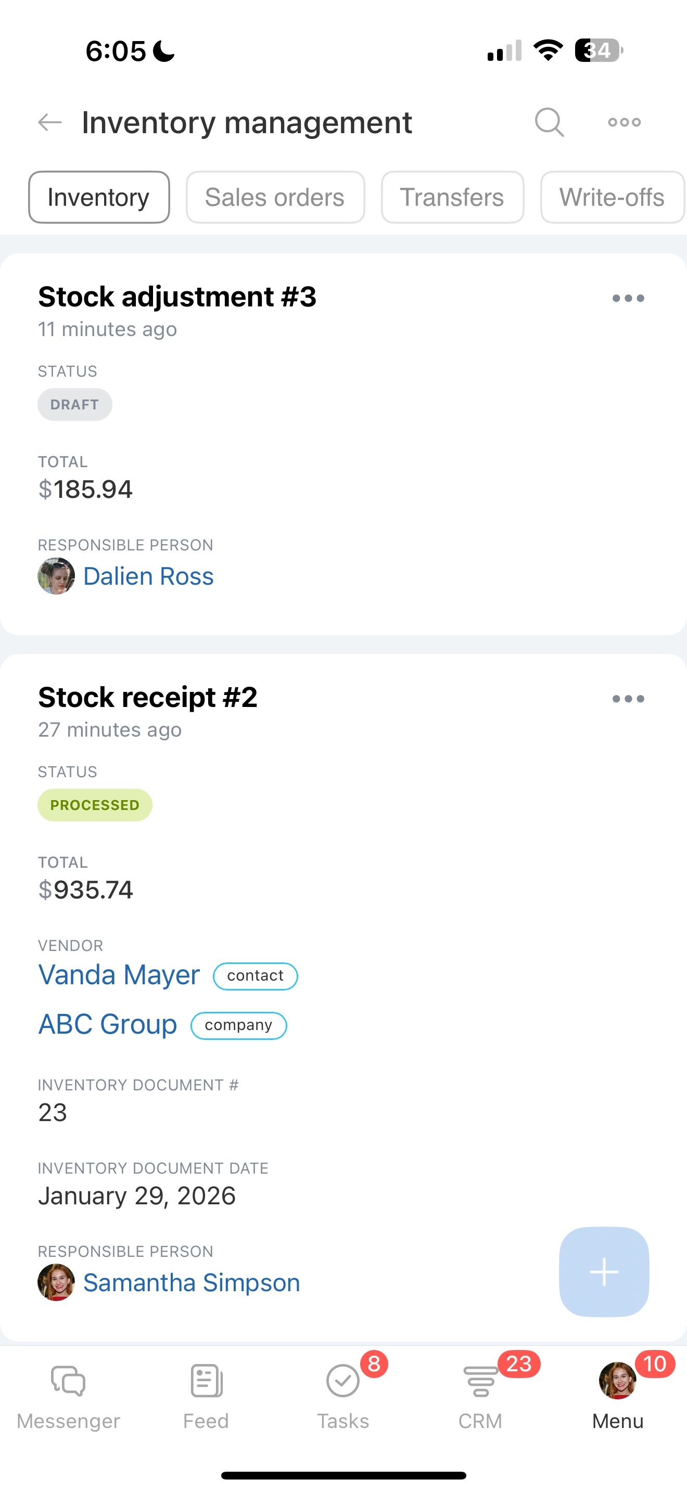
Task: Open Menu profile tab
Action: point(617,1397)
